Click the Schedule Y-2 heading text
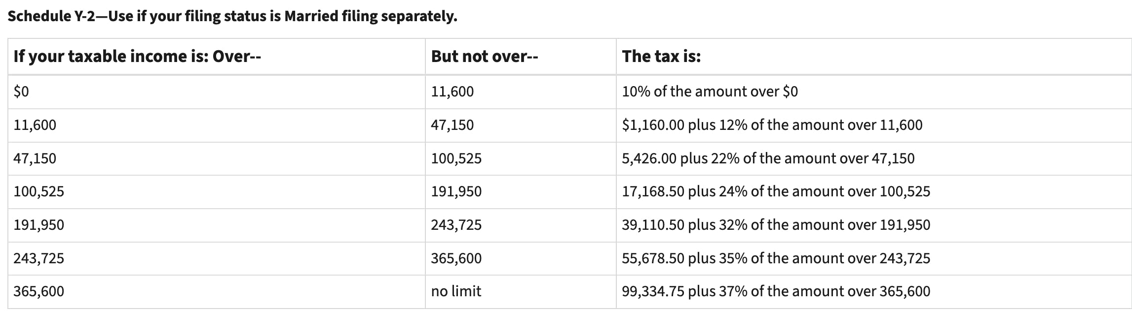This screenshot has width=1132, height=312. (232, 16)
